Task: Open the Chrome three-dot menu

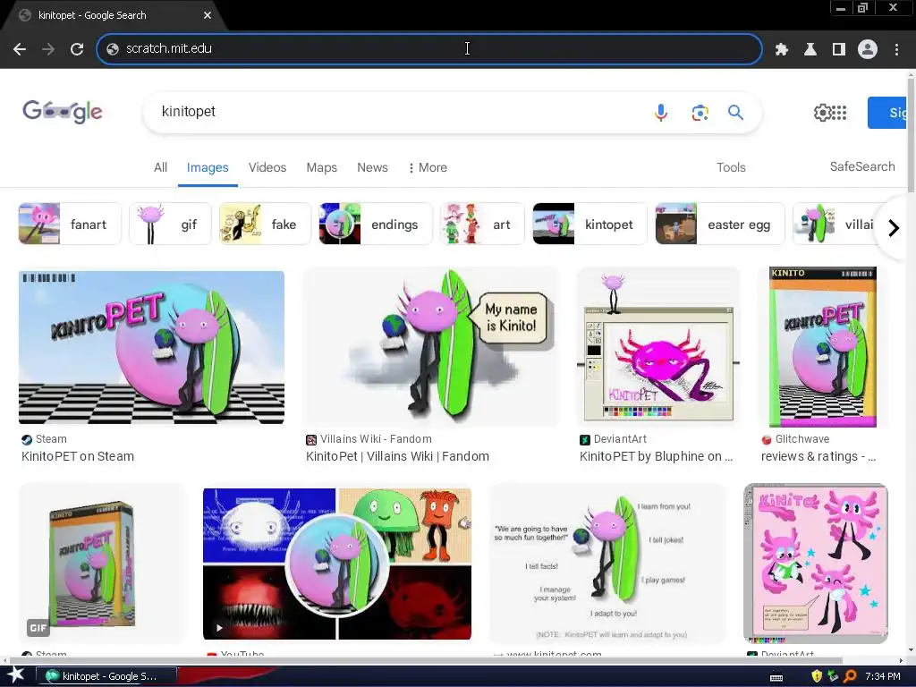Action: [x=896, y=50]
